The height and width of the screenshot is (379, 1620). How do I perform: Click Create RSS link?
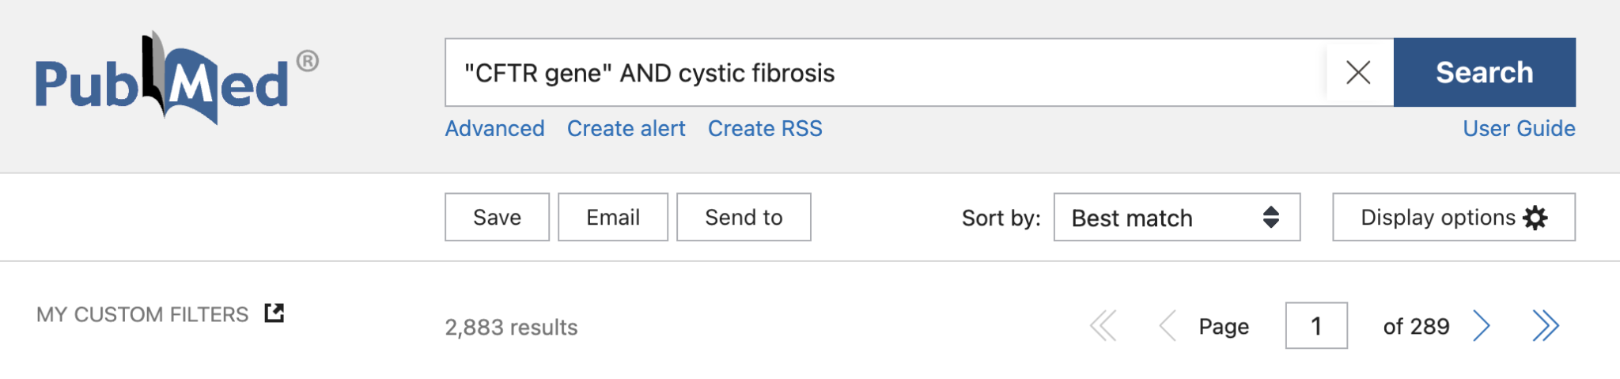765,129
